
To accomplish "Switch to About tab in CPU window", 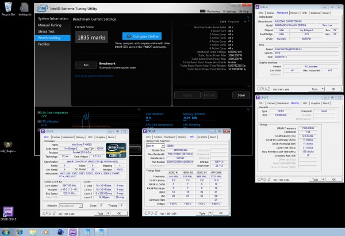I will point(111,137).
